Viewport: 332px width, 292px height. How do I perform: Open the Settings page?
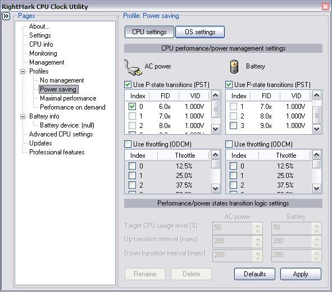pos(40,35)
